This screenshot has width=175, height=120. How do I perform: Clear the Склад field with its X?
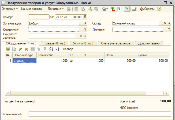(165, 23)
